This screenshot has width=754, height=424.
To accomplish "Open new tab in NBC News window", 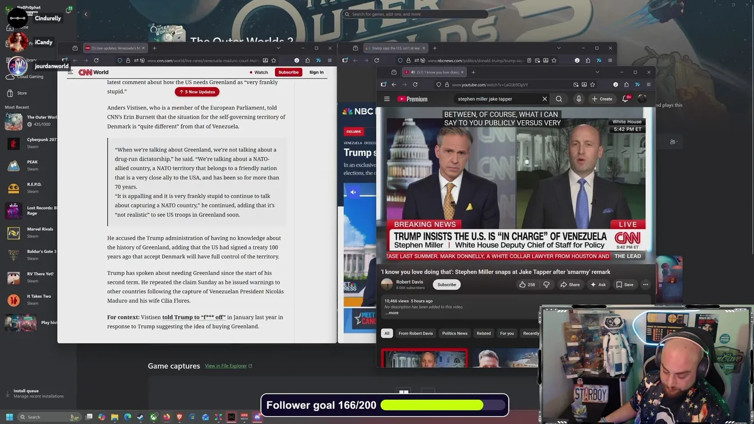I will click(435, 48).
